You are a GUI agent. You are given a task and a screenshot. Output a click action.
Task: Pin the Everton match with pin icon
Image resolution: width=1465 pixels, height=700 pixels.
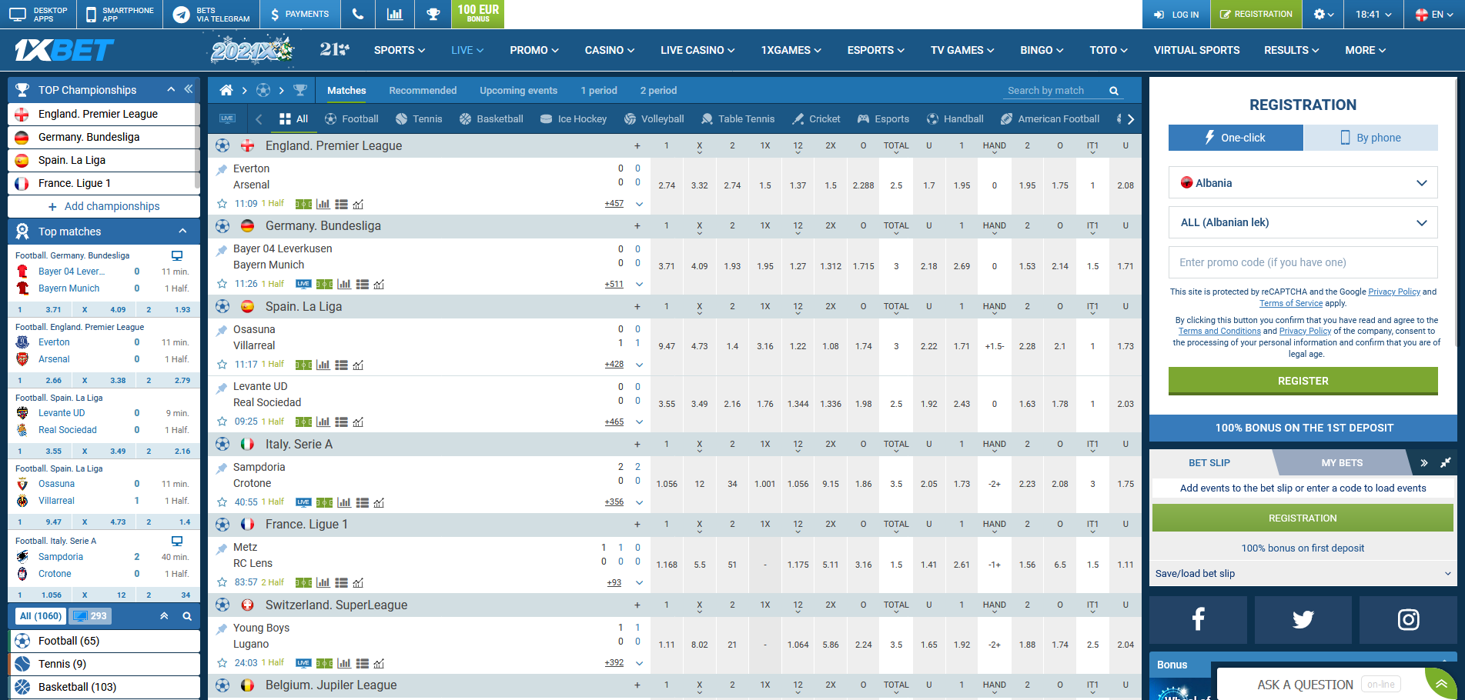tap(222, 169)
